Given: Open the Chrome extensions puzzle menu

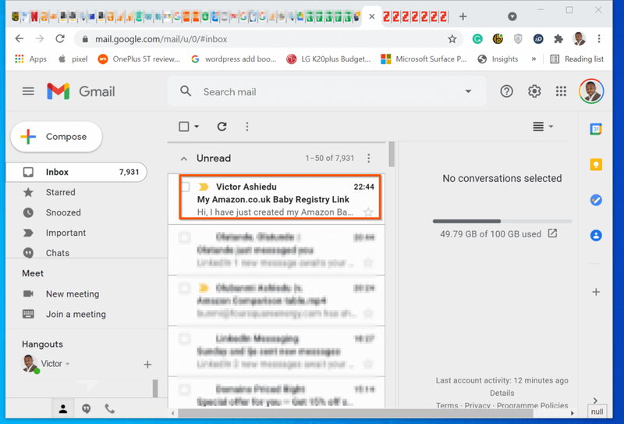Looking at the screenshot, I should click(558, 39).
